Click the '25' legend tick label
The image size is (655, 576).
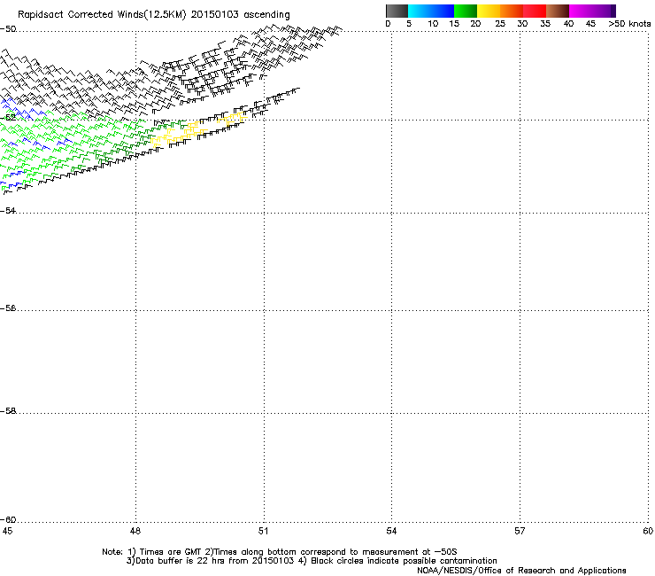(500, 24)
